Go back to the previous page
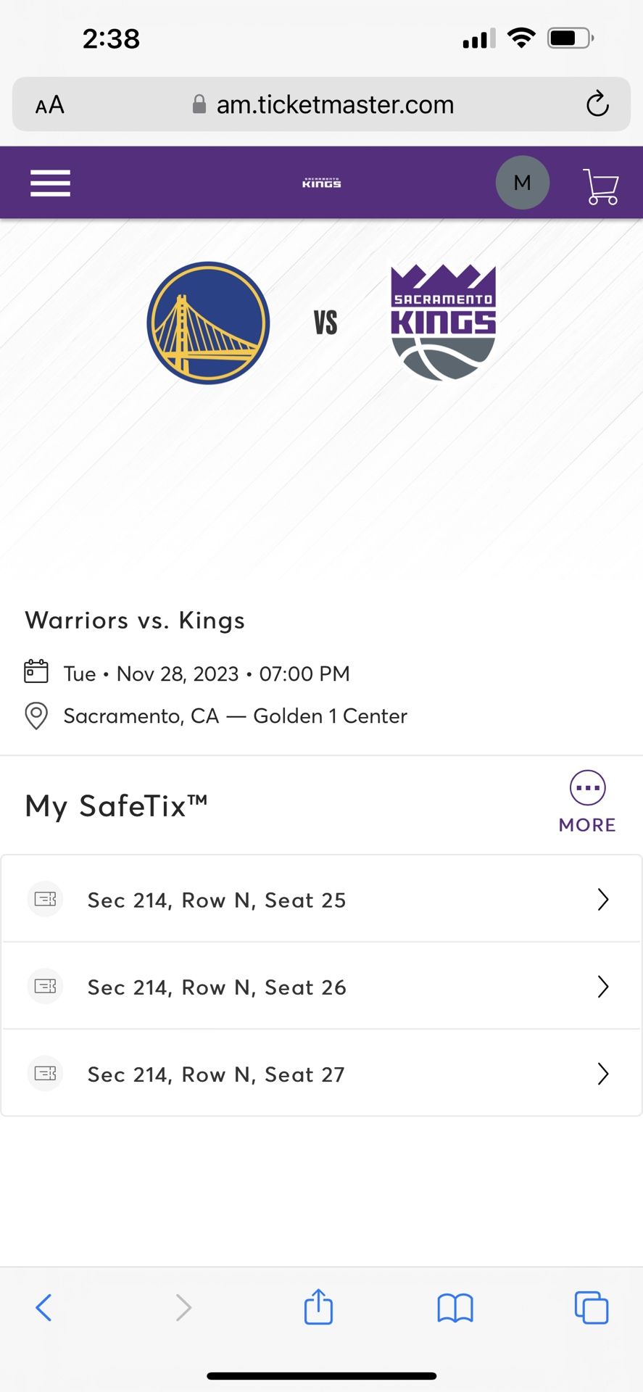This screenshot has width=643, height=1392. [44, 1308]
